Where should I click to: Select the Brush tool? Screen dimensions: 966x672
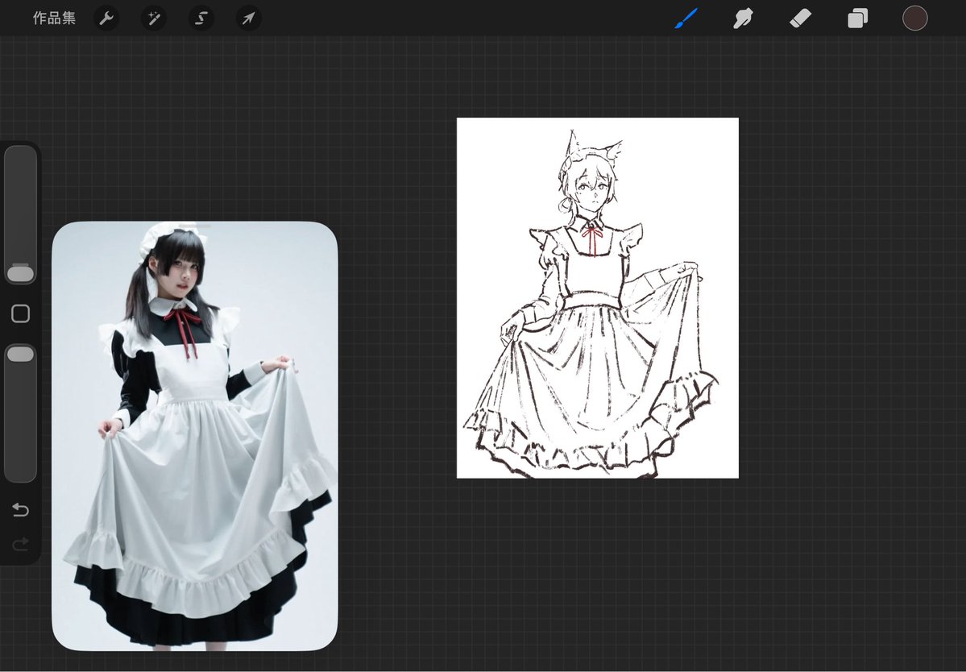(686, 19)
